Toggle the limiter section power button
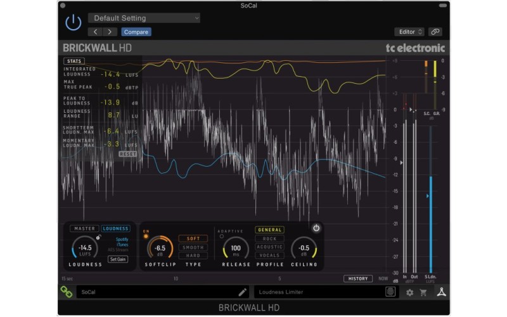 316,228
